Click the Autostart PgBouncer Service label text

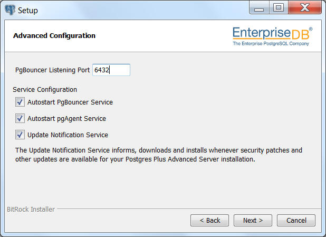[x=70, y=102]
